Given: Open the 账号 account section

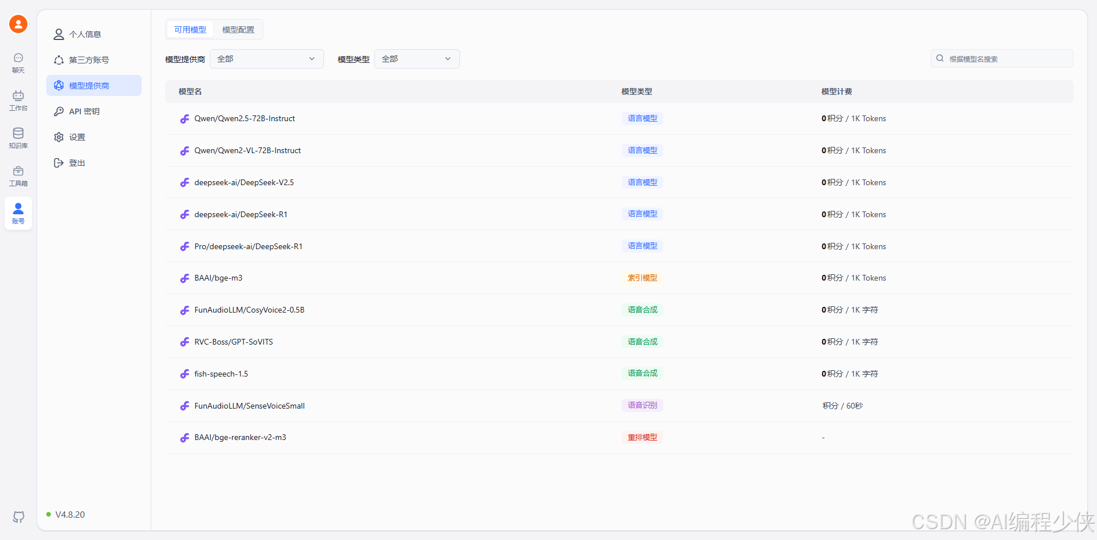Looking at the screenshot, I should [x=18, y=213].
